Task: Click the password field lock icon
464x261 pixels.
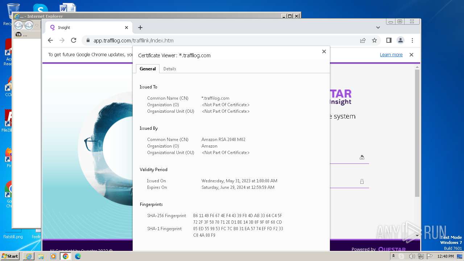Action: 362,182
